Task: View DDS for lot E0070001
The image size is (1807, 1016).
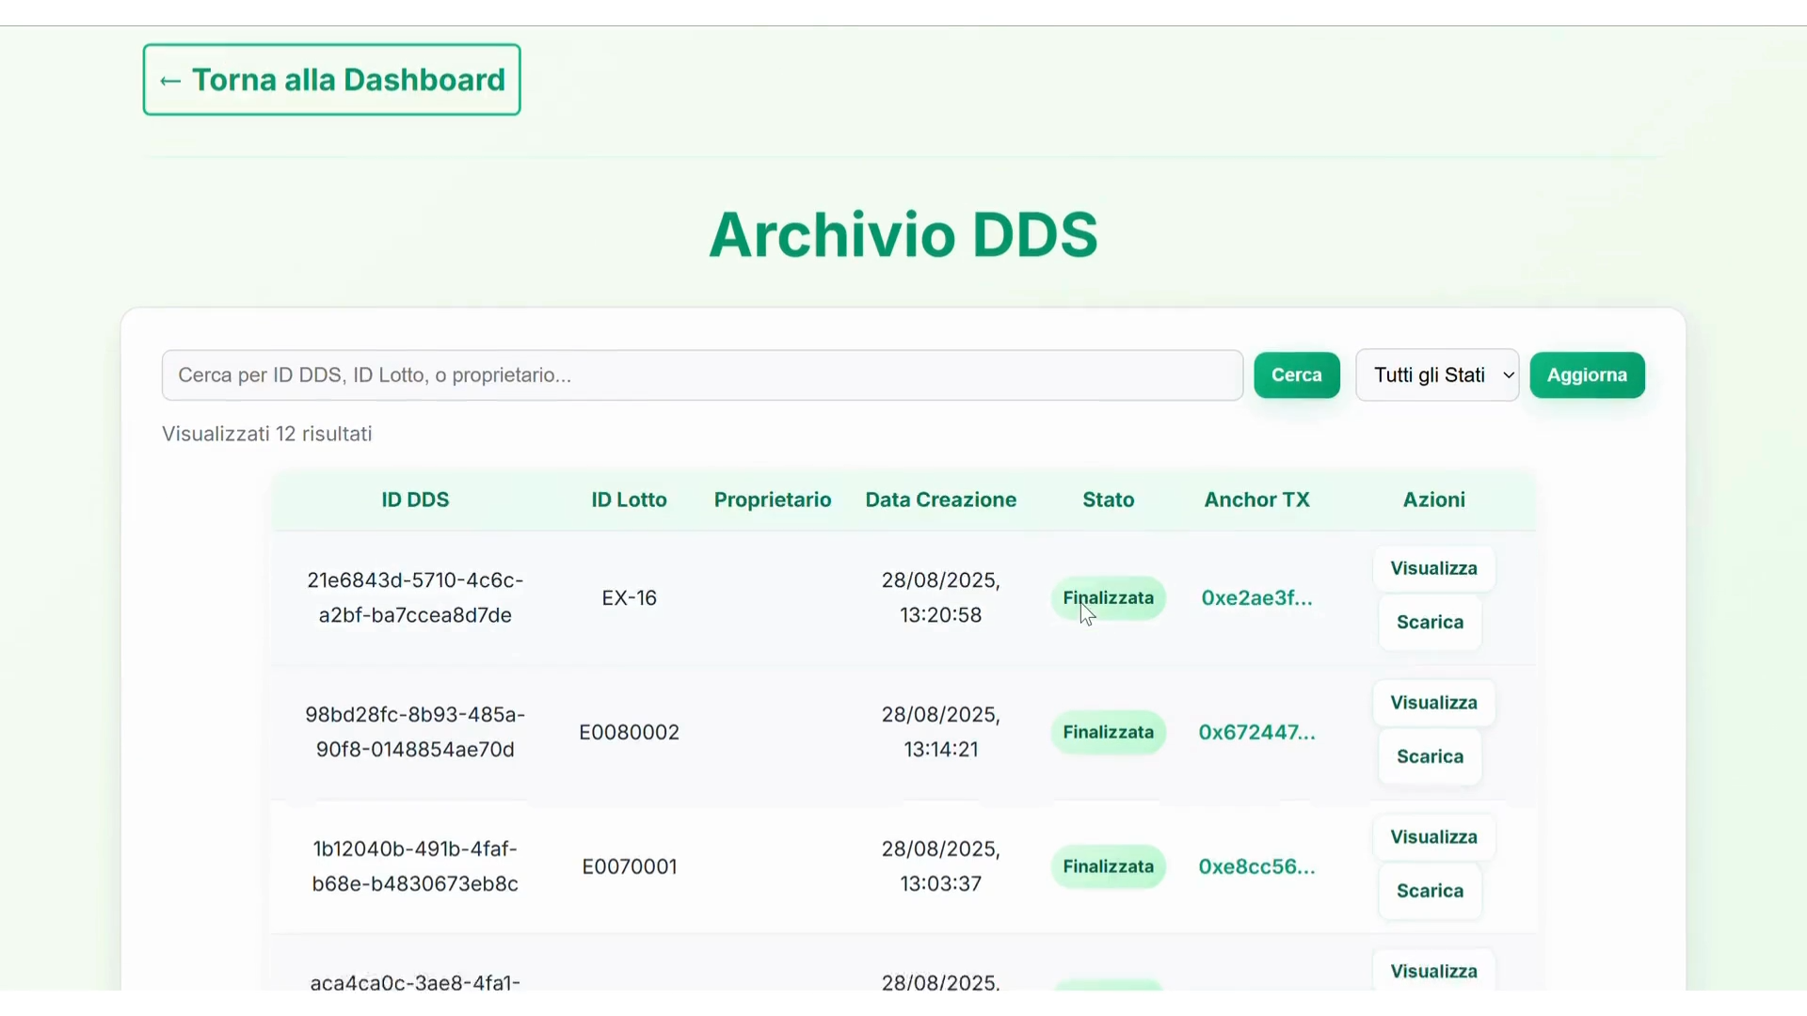Action: pyautogui.click(x=1433, y=837)
